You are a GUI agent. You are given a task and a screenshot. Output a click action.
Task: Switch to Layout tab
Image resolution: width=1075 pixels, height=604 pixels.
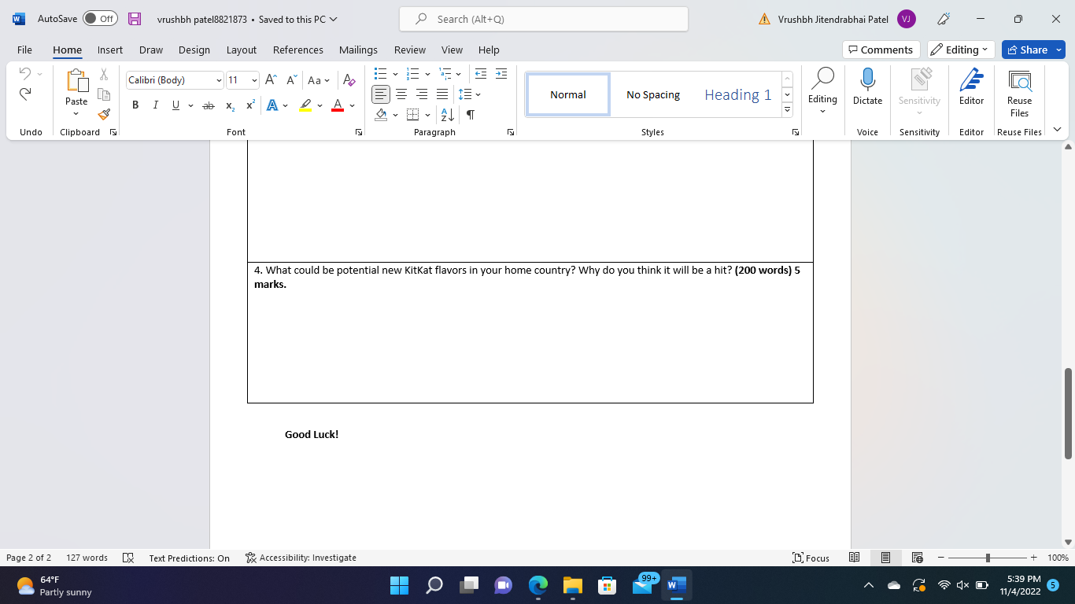(x=242, y=50)
